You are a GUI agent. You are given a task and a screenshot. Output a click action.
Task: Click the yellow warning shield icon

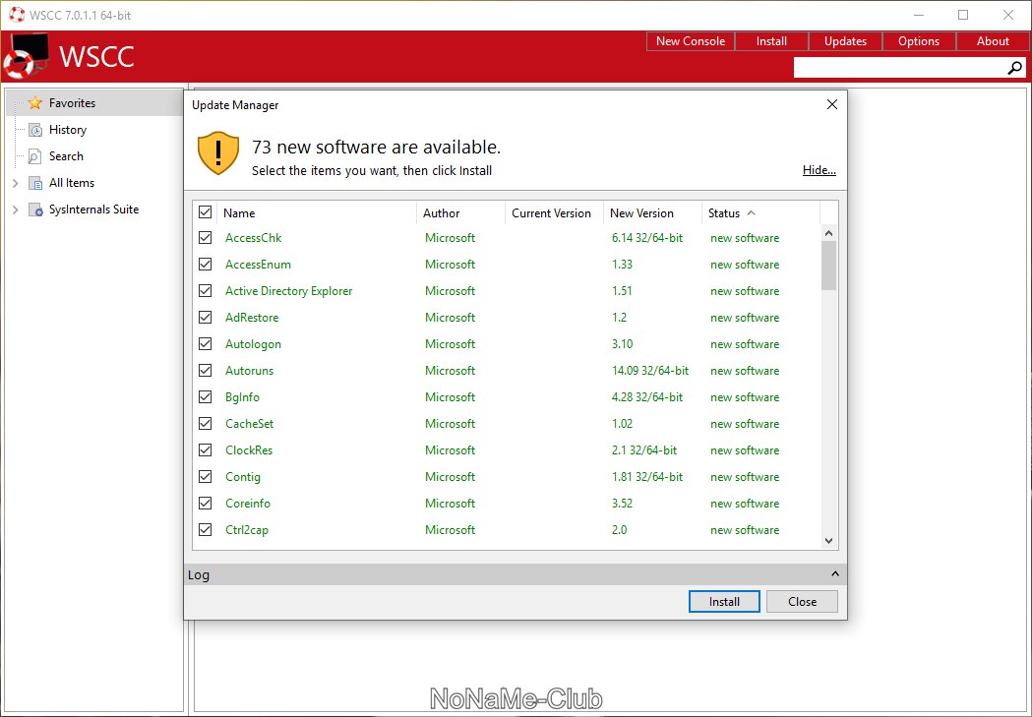pos(218,153)
